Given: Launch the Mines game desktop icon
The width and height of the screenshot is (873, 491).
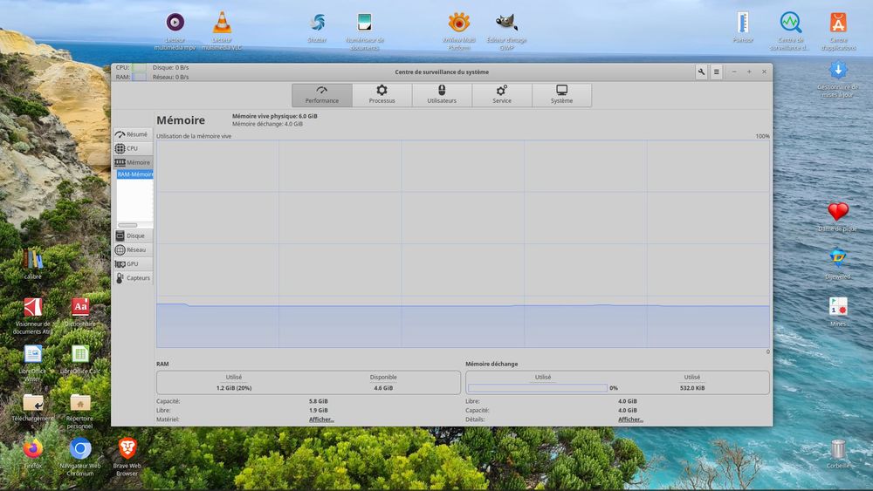Looking at the screenshot, I should click(x=838, y=311).
